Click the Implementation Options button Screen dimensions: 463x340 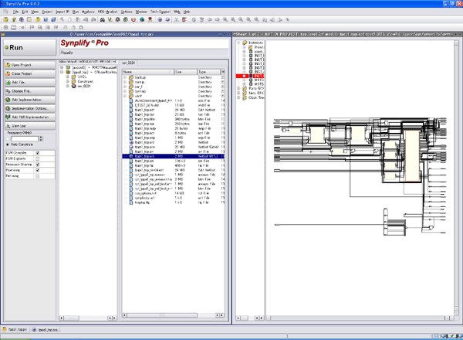pyautogui.click(x=30, y=108)
